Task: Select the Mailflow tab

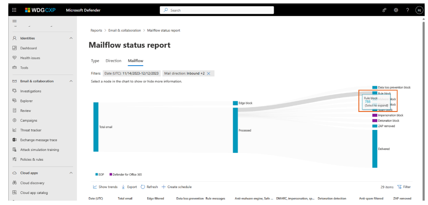Action: pos(136,61)
